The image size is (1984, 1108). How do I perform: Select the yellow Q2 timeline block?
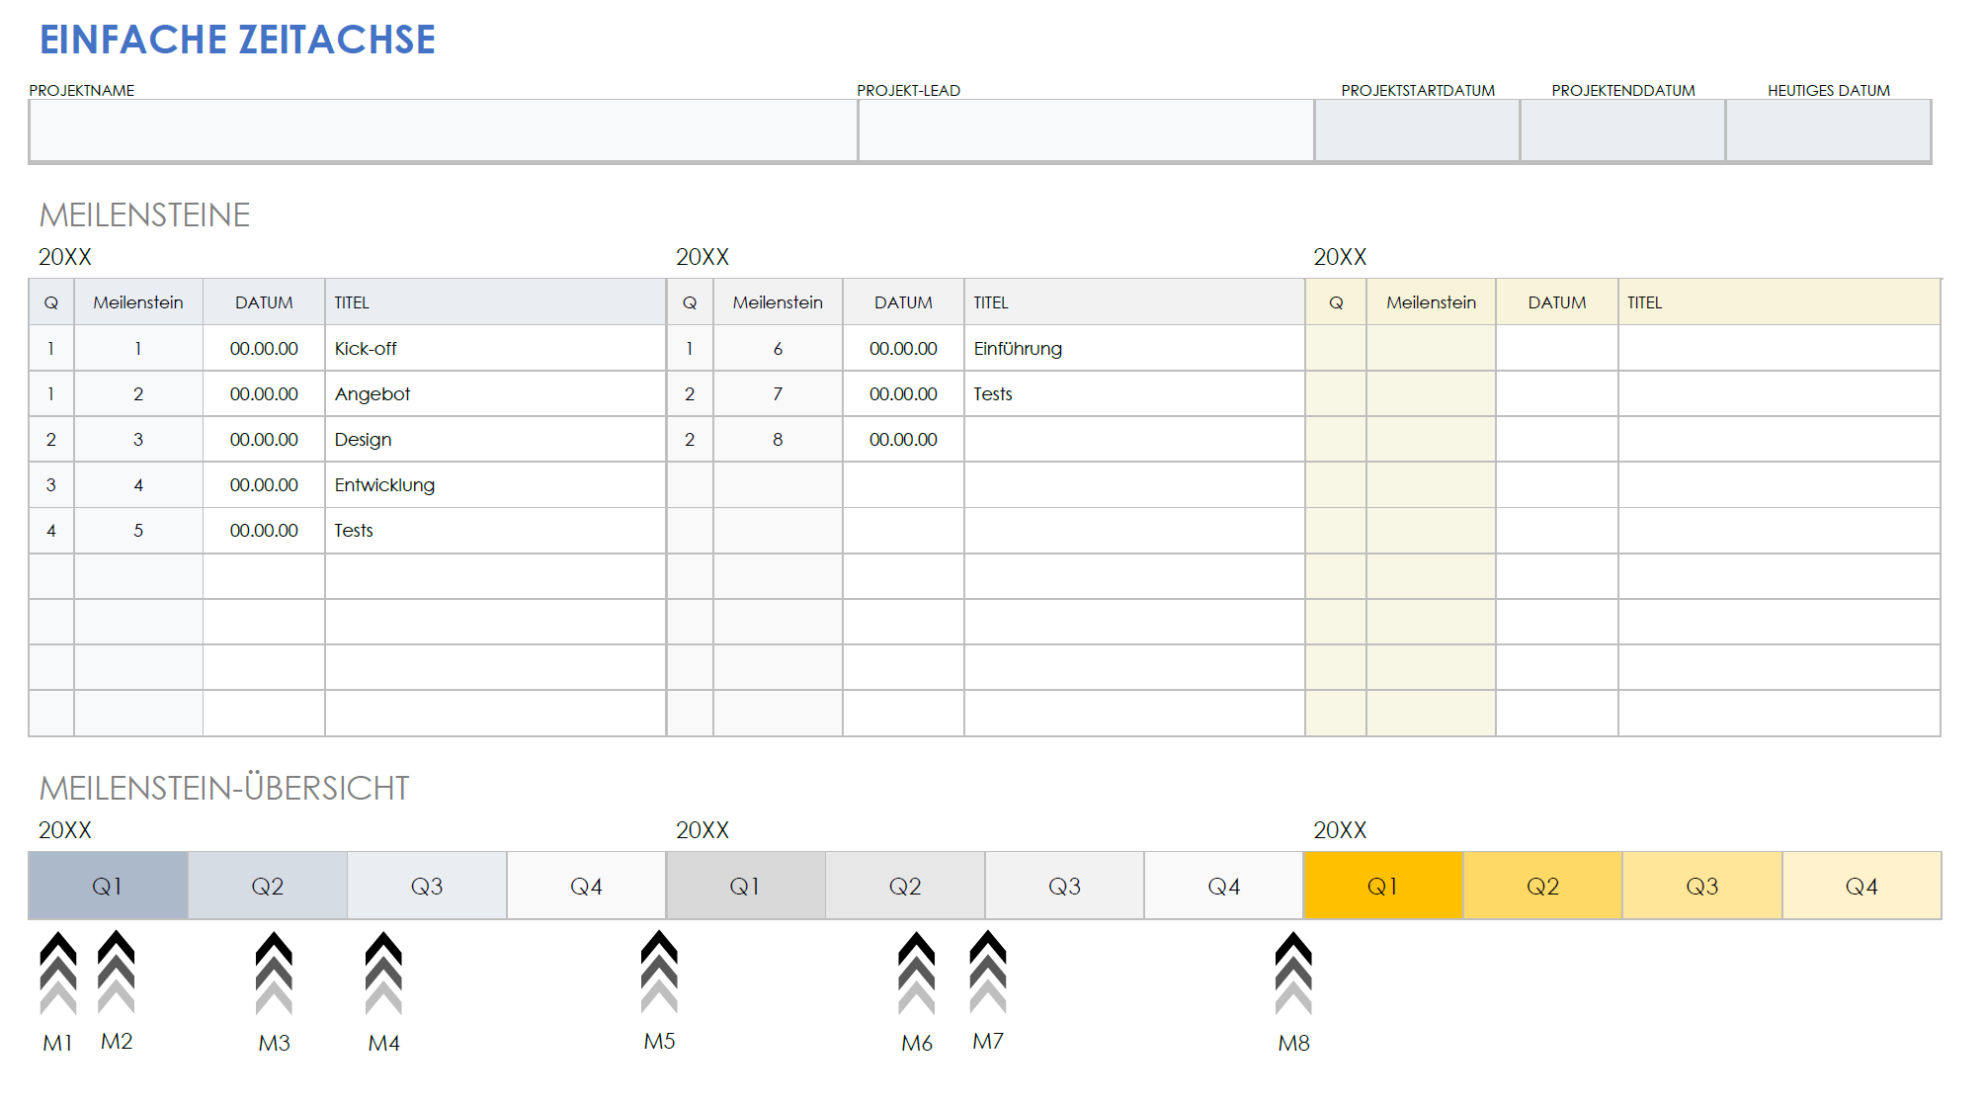point(1542,886)
